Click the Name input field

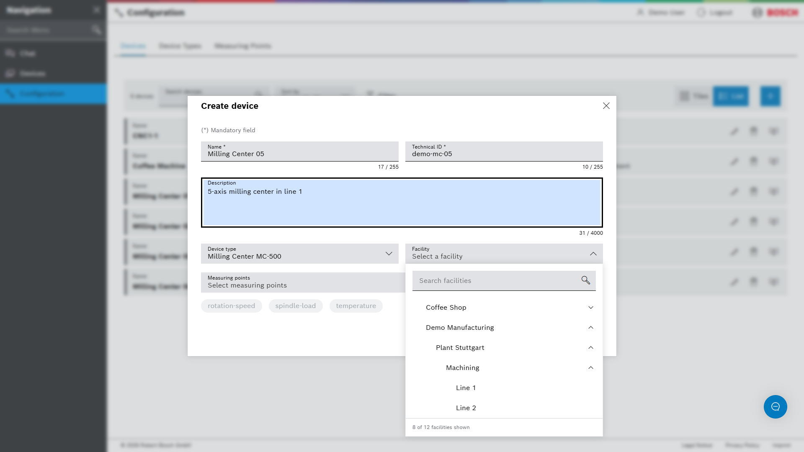tap(300, 151)
